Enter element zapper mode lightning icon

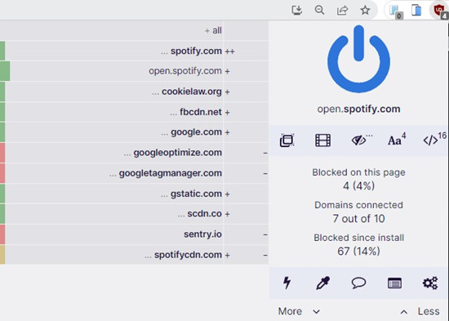pos(287,283)
